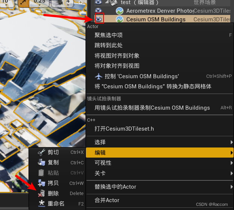
Task: Open Cesium3DTileset.h header file
Action: click(160, 129)
